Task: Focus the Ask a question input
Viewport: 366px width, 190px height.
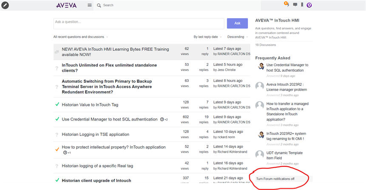Action: tap(139, 23)
